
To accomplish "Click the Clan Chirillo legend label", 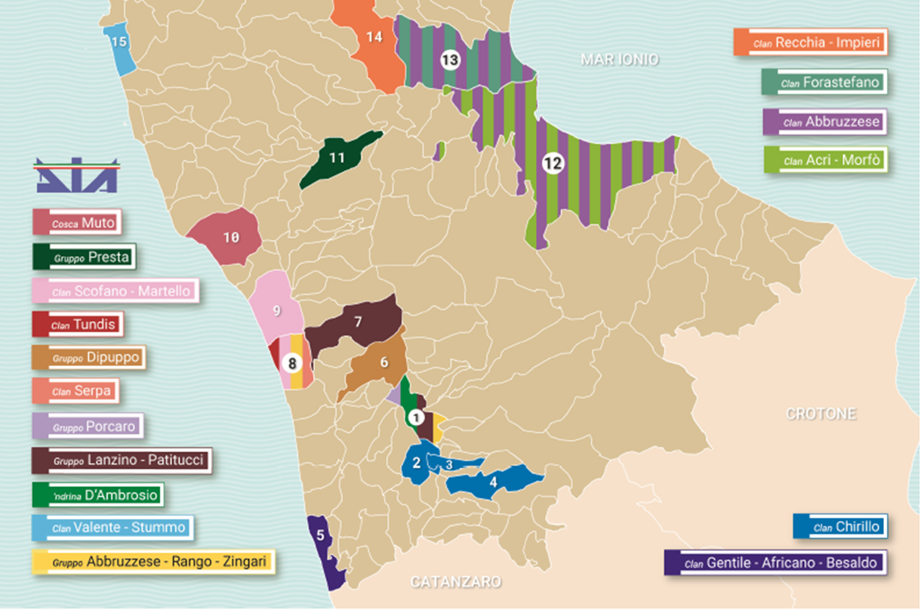I will click(839, 526).
